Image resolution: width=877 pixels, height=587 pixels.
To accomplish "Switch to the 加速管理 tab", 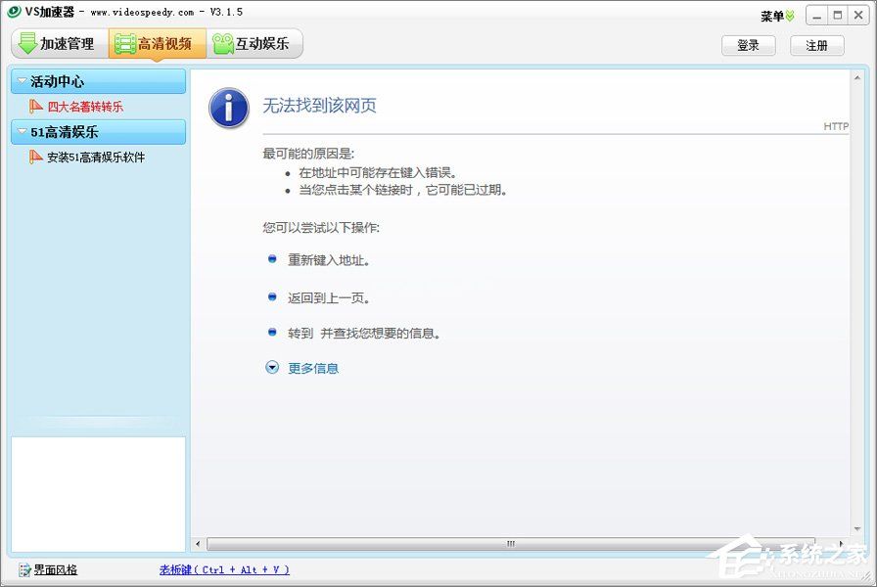I will tap(59, 43).
